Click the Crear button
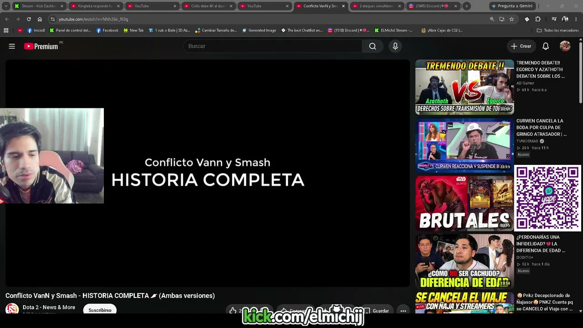The image size is (583, 328). pos(521,46)
